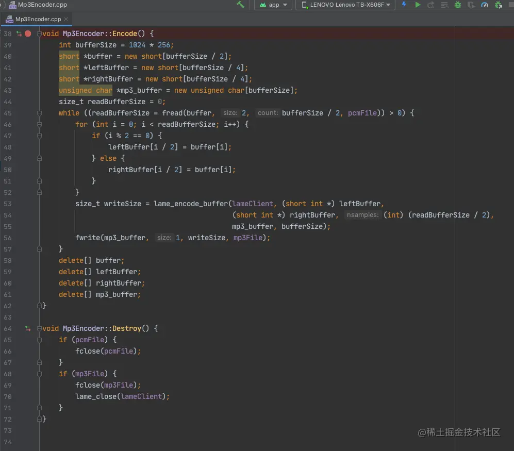Click the fold end marker at line 62
Viewport: 514px width, 451px height.
coord(39,306)
